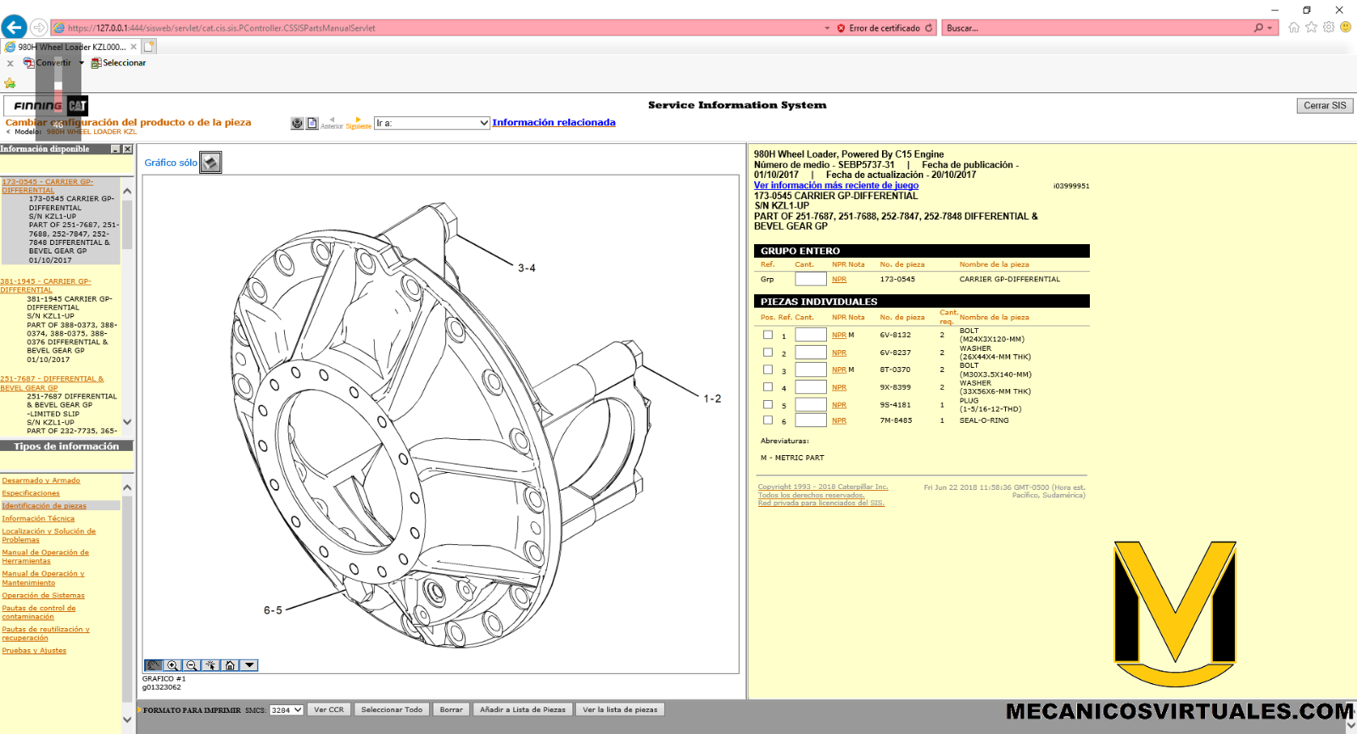The height and width of the screenshot is (734, 1357).
Task: Minimize the Información disponible panel
Action: [115, 149]
